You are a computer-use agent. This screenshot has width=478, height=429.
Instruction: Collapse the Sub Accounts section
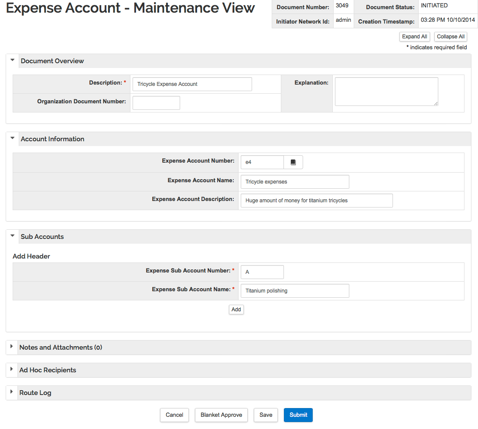pyautogui.click(x=13, y=235)
